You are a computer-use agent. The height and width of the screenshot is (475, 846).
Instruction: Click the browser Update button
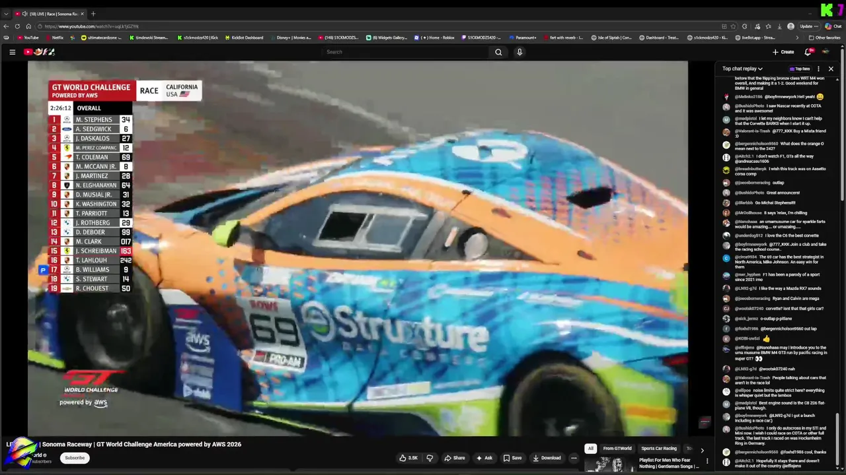pos(808,26)
